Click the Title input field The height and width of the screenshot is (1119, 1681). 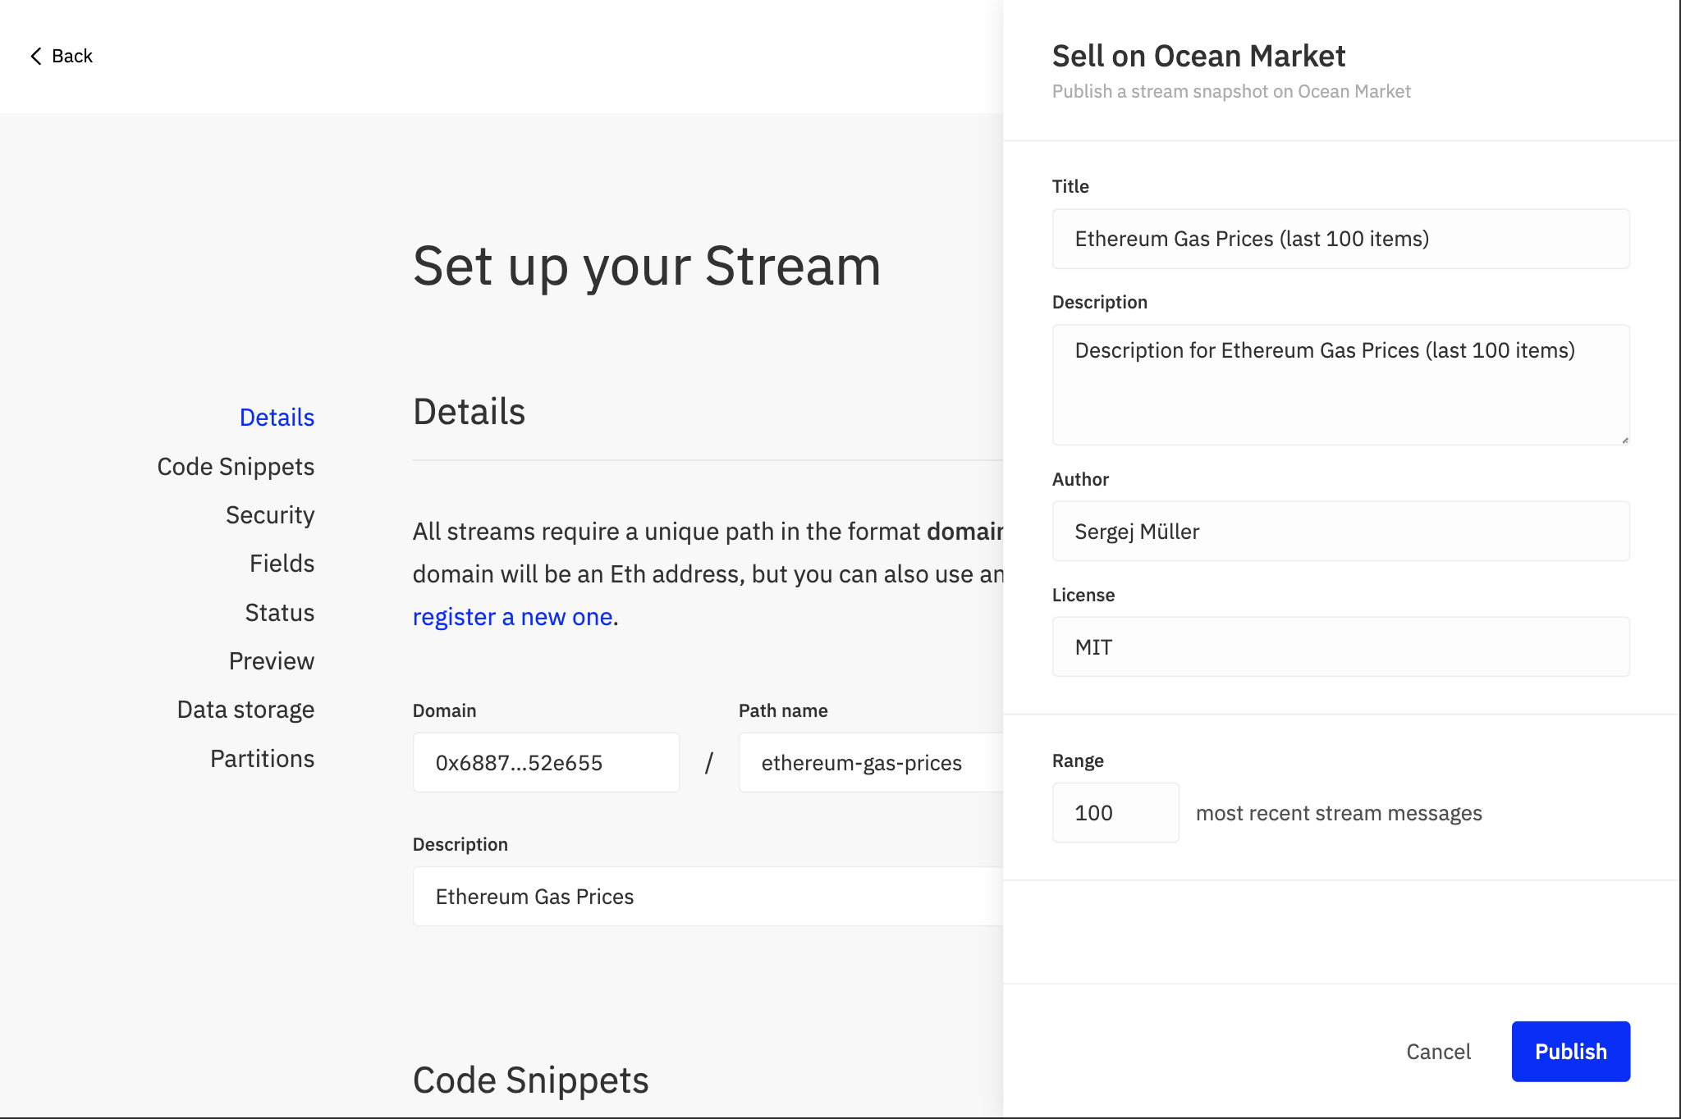[x=1340, y=239]
